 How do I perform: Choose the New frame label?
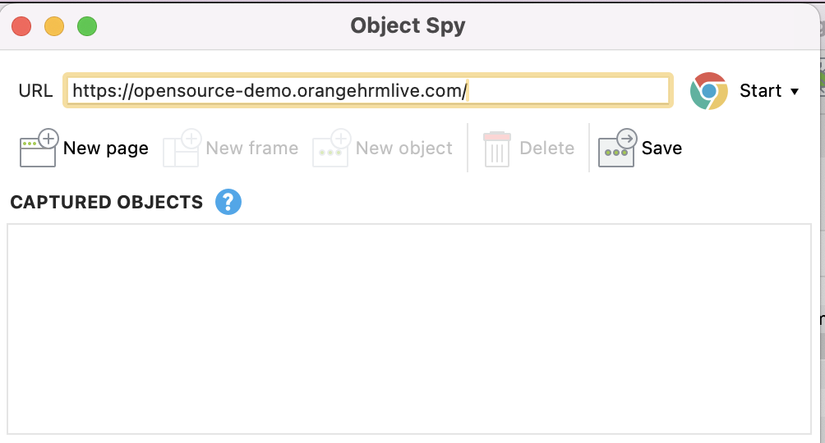tap(252, 148)
